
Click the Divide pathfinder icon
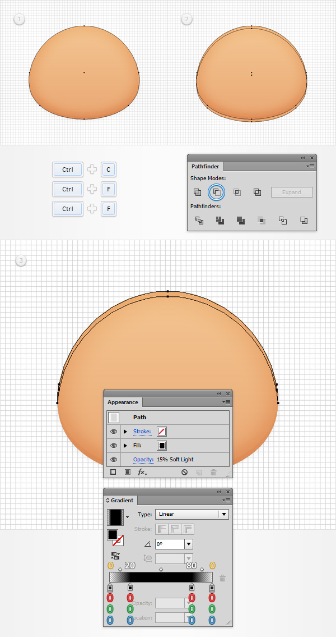click(199, 221)
